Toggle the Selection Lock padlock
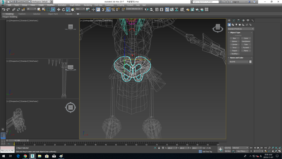 click(159, 148)
